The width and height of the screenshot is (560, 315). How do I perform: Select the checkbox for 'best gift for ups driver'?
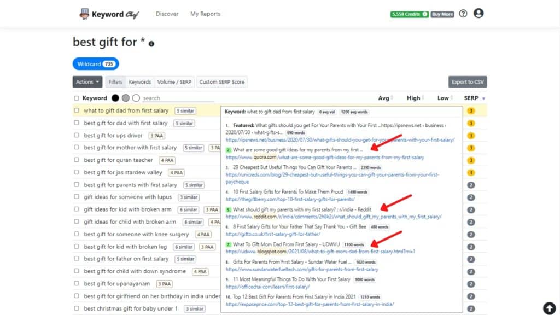(x=77, y=135)
